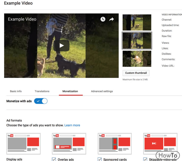This screenshot has height=161, width=182.
Task: Click the Raw file: label
Action: point(167,36)
